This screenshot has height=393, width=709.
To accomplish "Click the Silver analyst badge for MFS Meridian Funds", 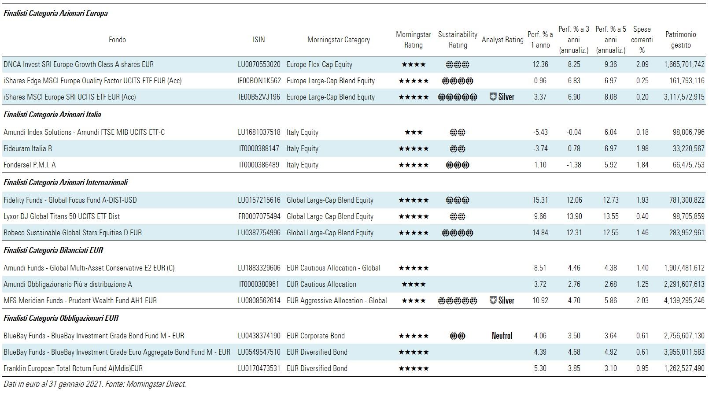I will point(502,300).
